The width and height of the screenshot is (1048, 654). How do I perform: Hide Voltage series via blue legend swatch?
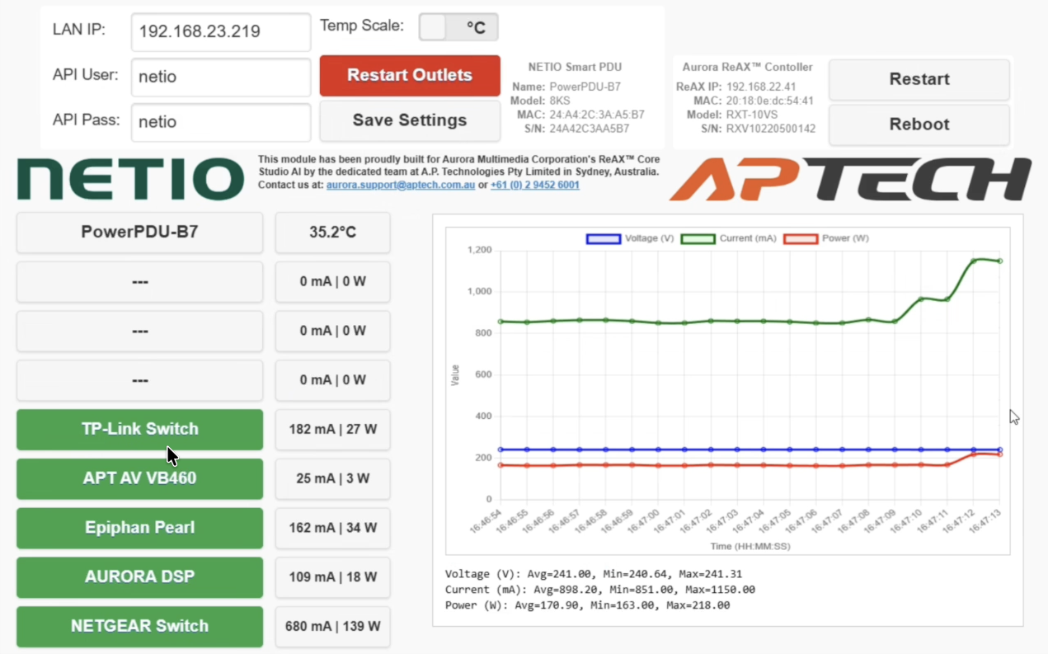(603, 238)
